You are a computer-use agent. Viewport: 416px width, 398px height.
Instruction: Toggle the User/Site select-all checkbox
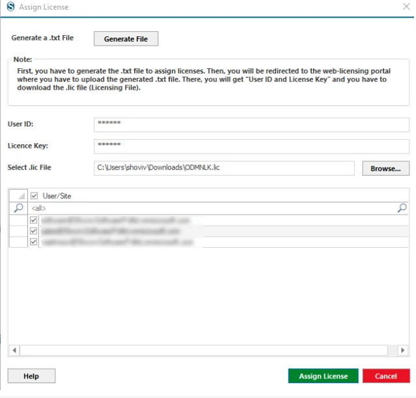(x=34, y=196)
